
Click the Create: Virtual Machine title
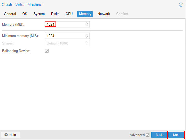click(x=22, y=5)
